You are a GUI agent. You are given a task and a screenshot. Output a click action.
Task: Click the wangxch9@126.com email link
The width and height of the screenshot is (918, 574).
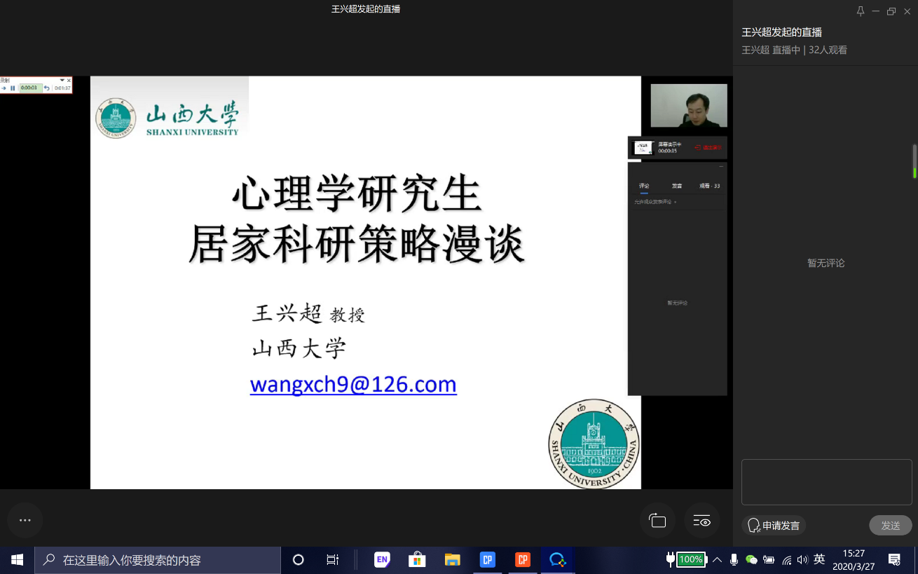(353, 384)
